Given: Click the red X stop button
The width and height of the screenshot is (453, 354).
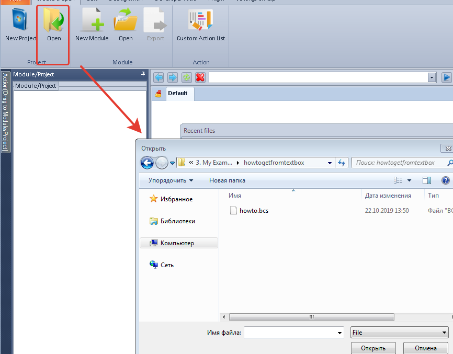Looking at the screenshot, I should click(x=200, y=77).
